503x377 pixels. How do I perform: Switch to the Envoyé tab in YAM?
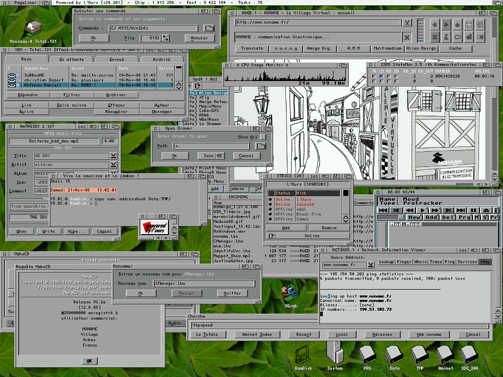coord(116,59)
